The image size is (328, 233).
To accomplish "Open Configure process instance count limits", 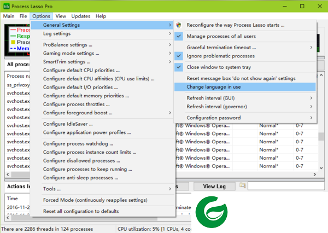I will pos(103,152).
